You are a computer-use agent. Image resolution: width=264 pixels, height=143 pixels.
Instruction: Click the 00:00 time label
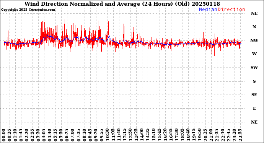tap(4, 135)
